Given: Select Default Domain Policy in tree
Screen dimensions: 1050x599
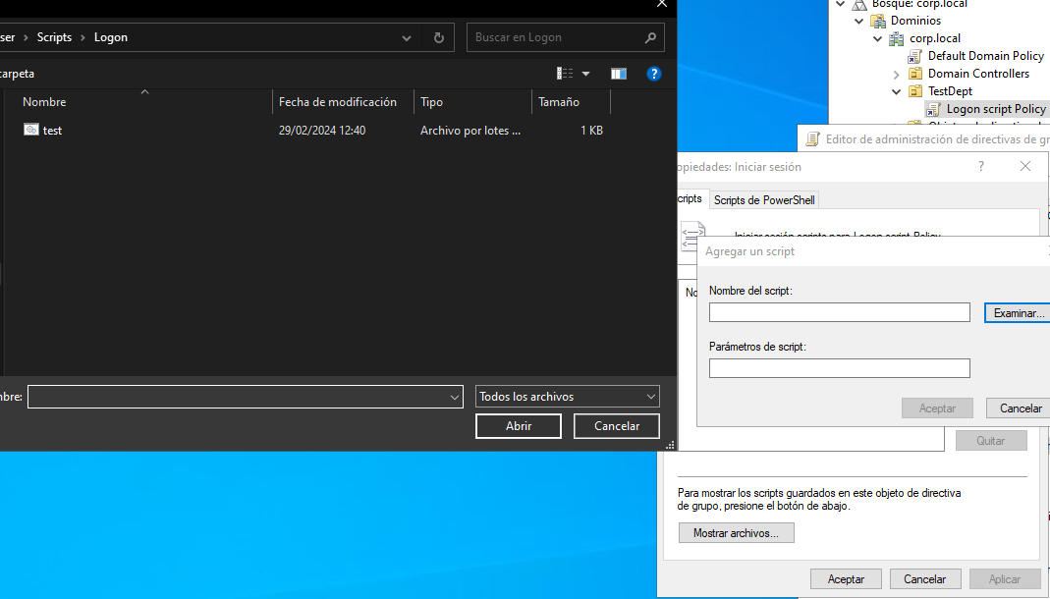Looking at the screenshot, I should point(986,56).
